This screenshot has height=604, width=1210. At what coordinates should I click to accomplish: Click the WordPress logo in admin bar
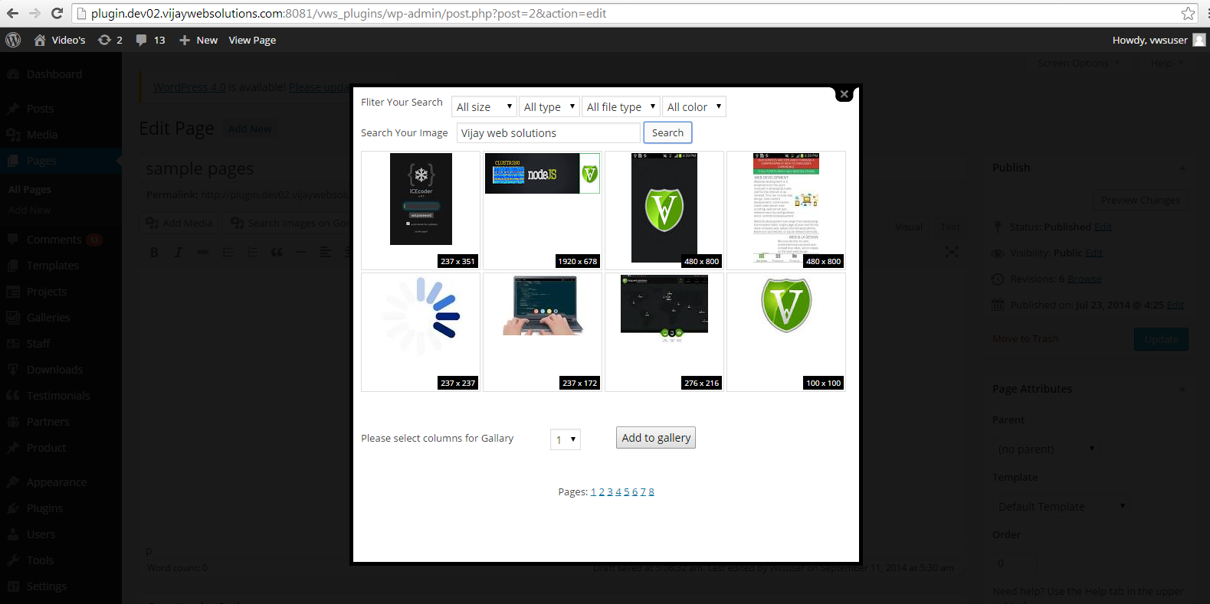click(13, 40)
